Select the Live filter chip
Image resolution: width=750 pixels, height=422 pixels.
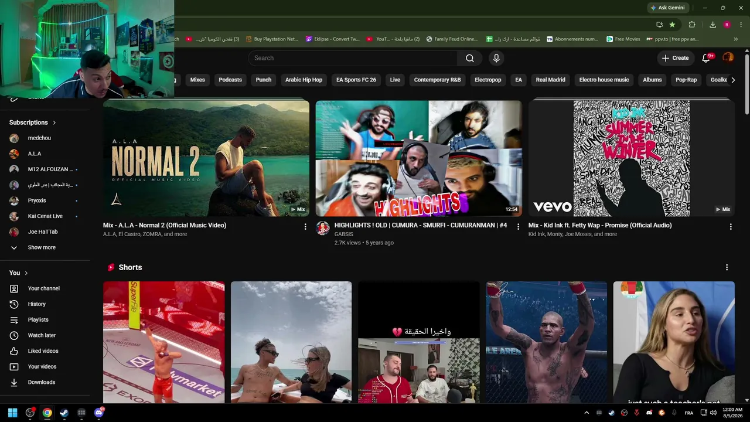(x=395, y=80)
